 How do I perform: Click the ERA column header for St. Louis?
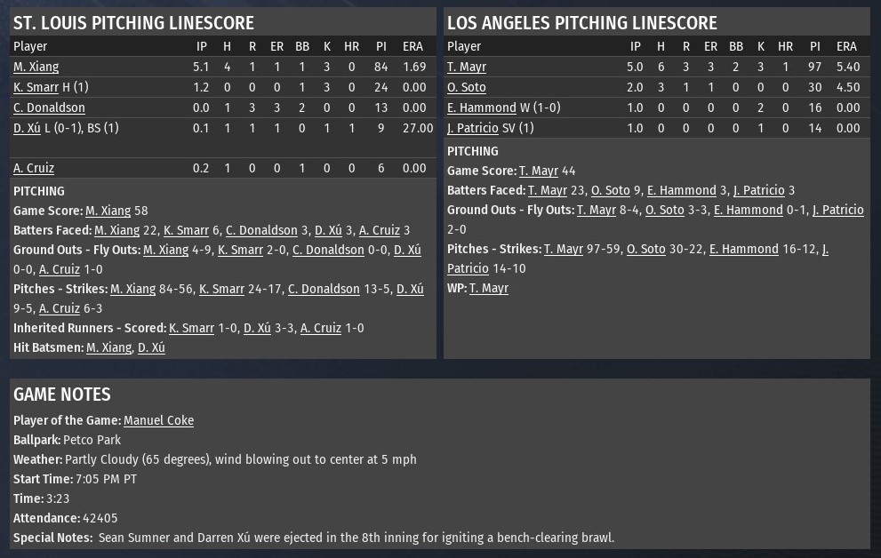pos(412,46)
